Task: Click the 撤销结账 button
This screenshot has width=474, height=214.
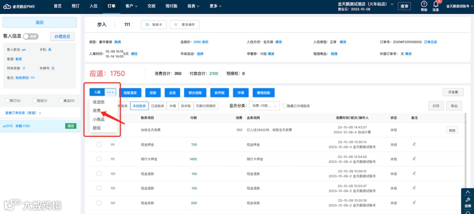Action: point(264,93)
